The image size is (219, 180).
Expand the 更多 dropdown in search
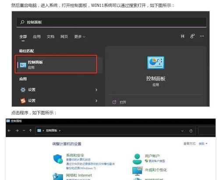(x=80, y=37)
